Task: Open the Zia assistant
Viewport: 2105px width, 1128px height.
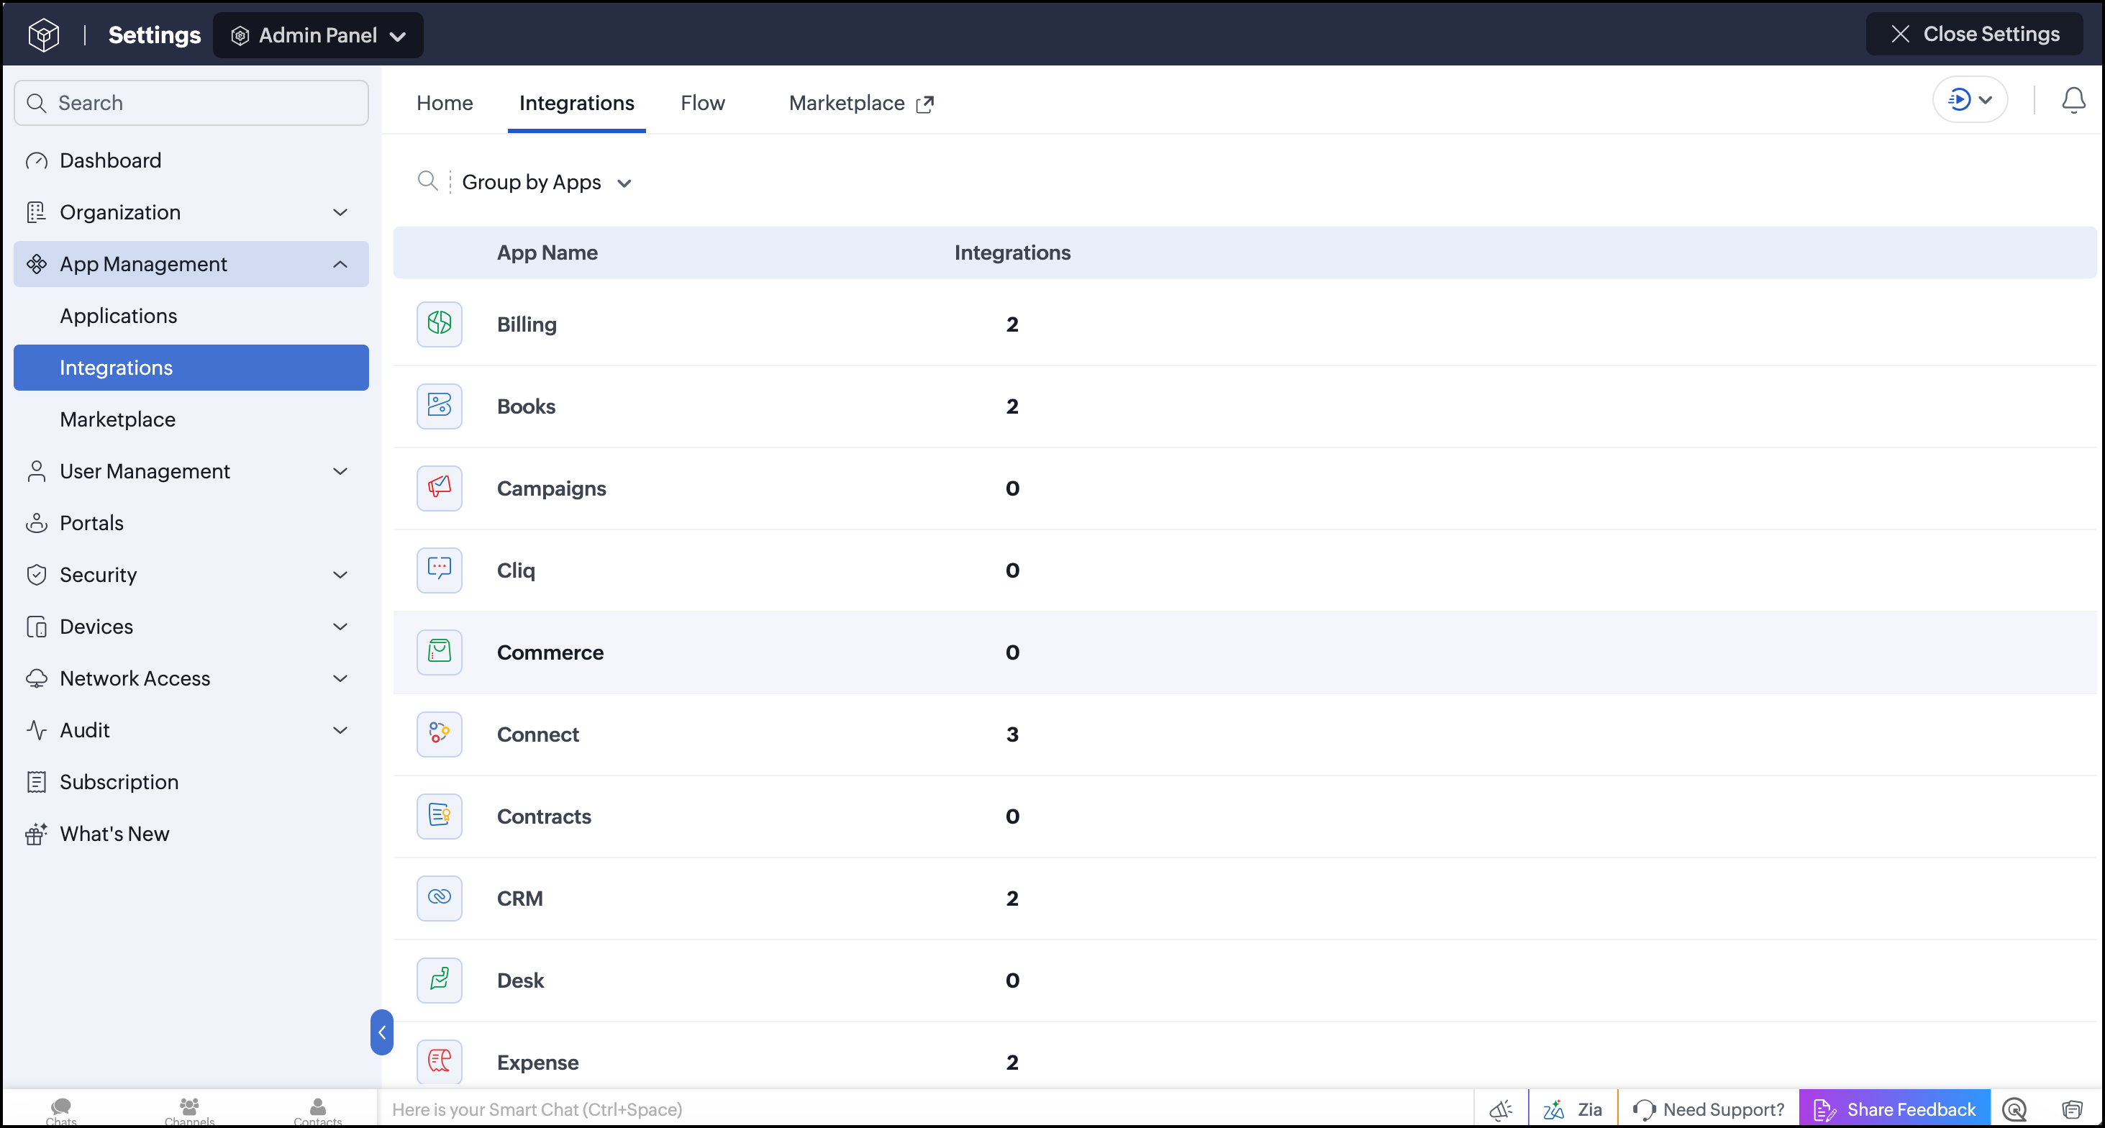Action: pos(1572,1109)
